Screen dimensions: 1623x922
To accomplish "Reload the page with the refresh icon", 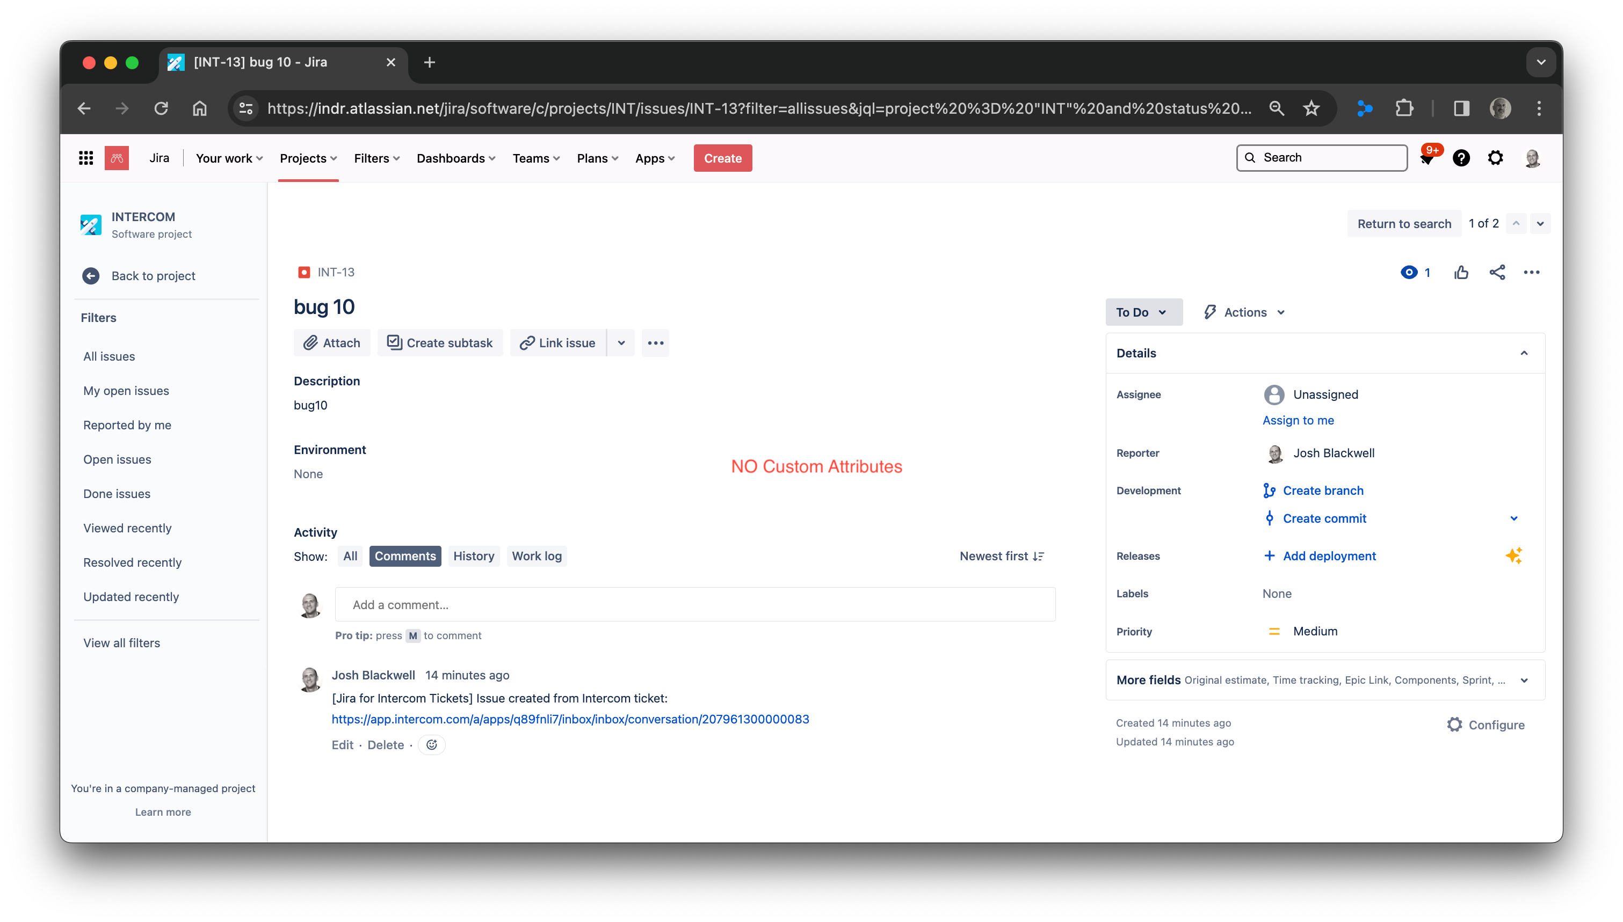I will coord(161,108).
